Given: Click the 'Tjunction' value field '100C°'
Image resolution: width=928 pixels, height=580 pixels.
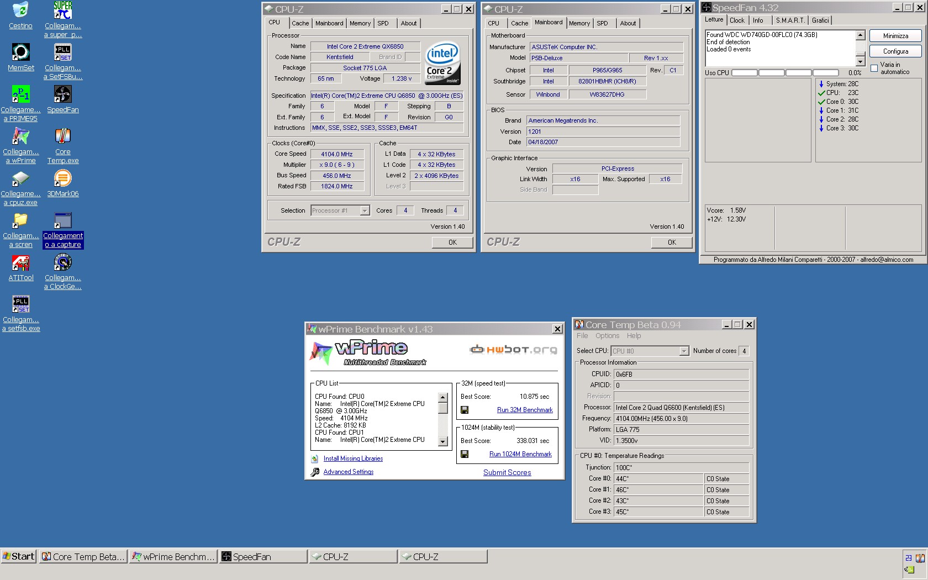Looking at the screenshot, I should 681,467.
